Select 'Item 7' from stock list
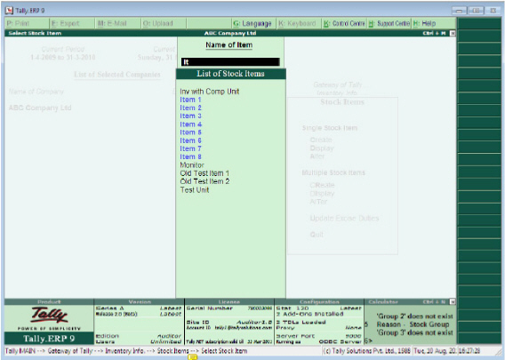505x360 pixels. coord(190,148)
